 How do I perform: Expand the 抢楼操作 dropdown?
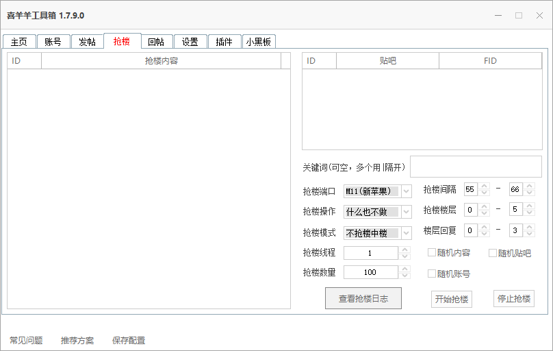[x=406, y=212]
